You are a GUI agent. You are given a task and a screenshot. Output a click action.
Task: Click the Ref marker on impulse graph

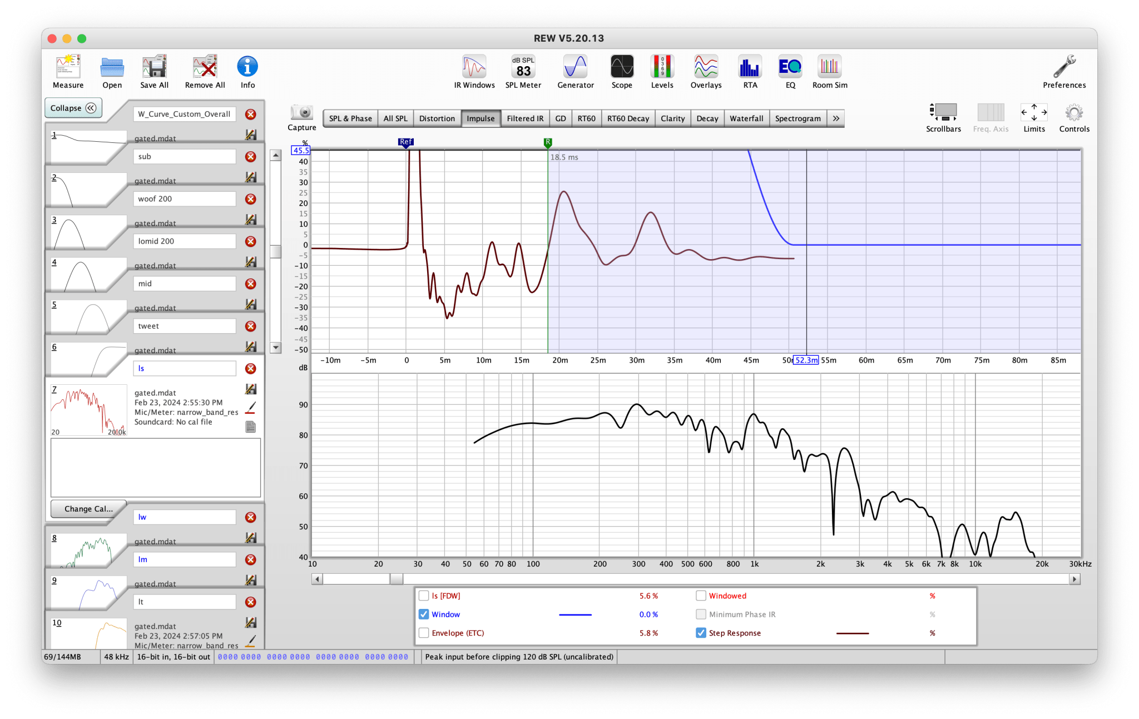click(x=406, y=142)
